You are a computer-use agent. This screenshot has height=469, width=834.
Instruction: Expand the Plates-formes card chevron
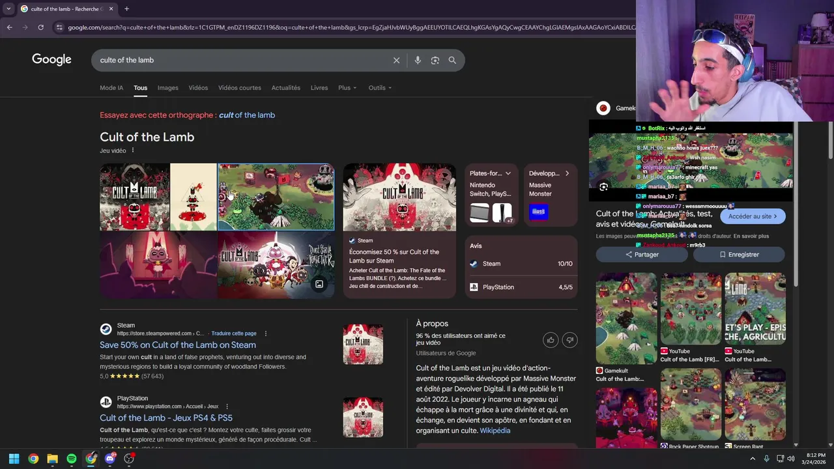point(508,173)
